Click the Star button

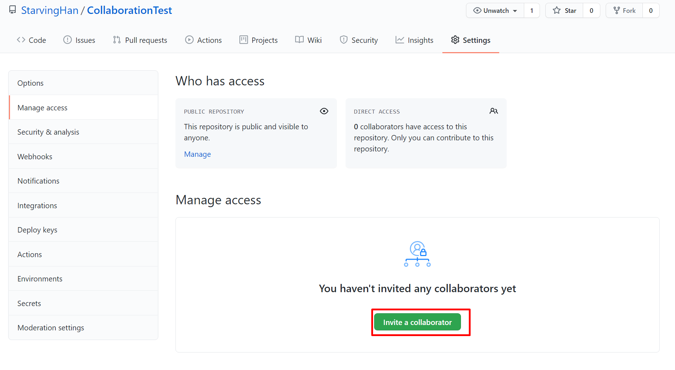565,10
